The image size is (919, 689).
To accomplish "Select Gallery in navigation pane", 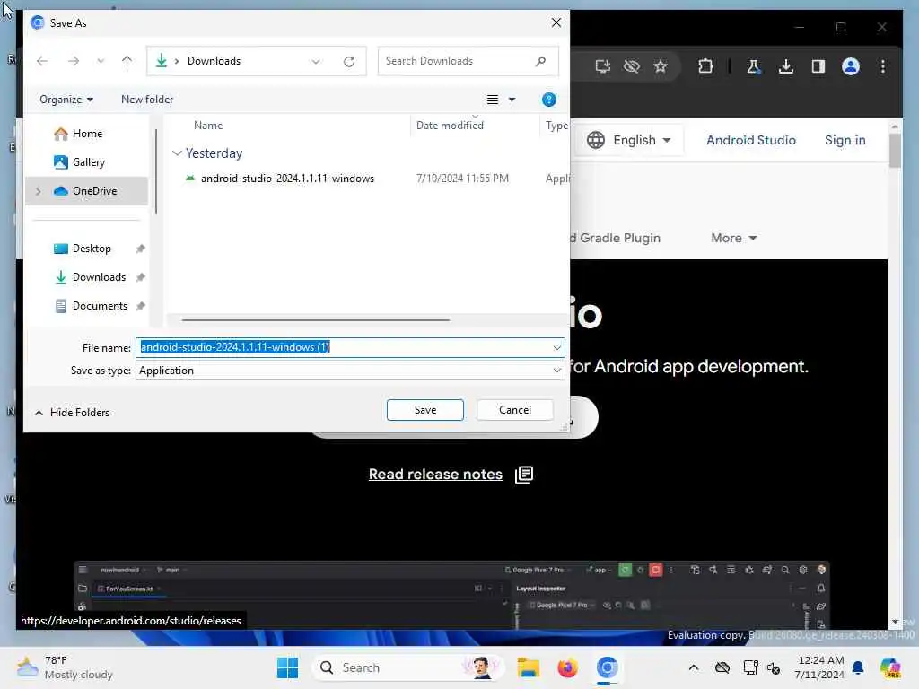I will tap(88, 162).
